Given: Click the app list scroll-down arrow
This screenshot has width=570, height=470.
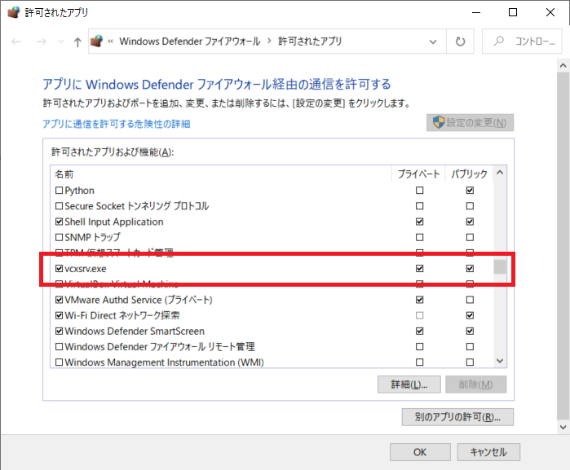Looking at the screenshot, I should pyautogui.click(x=500, y=361).
